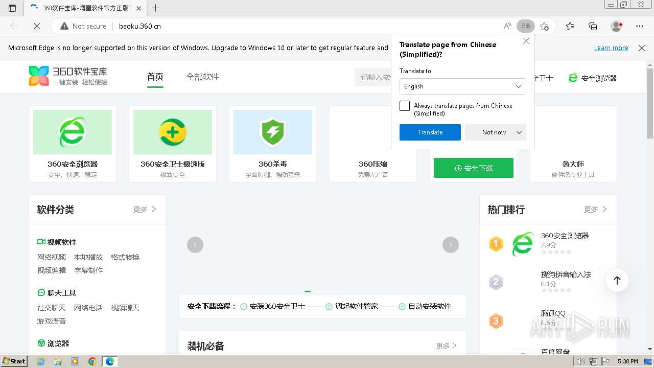
Task: Click the Read aloud icon in address bar
Action: tap(507, 26)
